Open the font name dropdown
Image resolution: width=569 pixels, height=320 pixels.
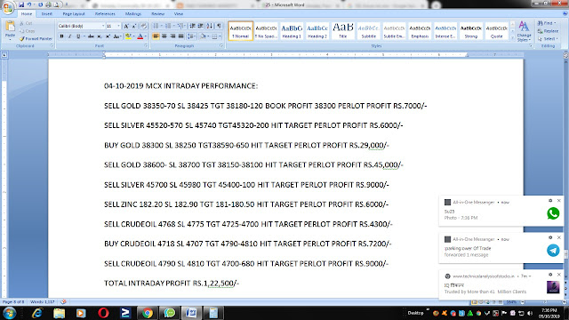(x=103, y=26)
